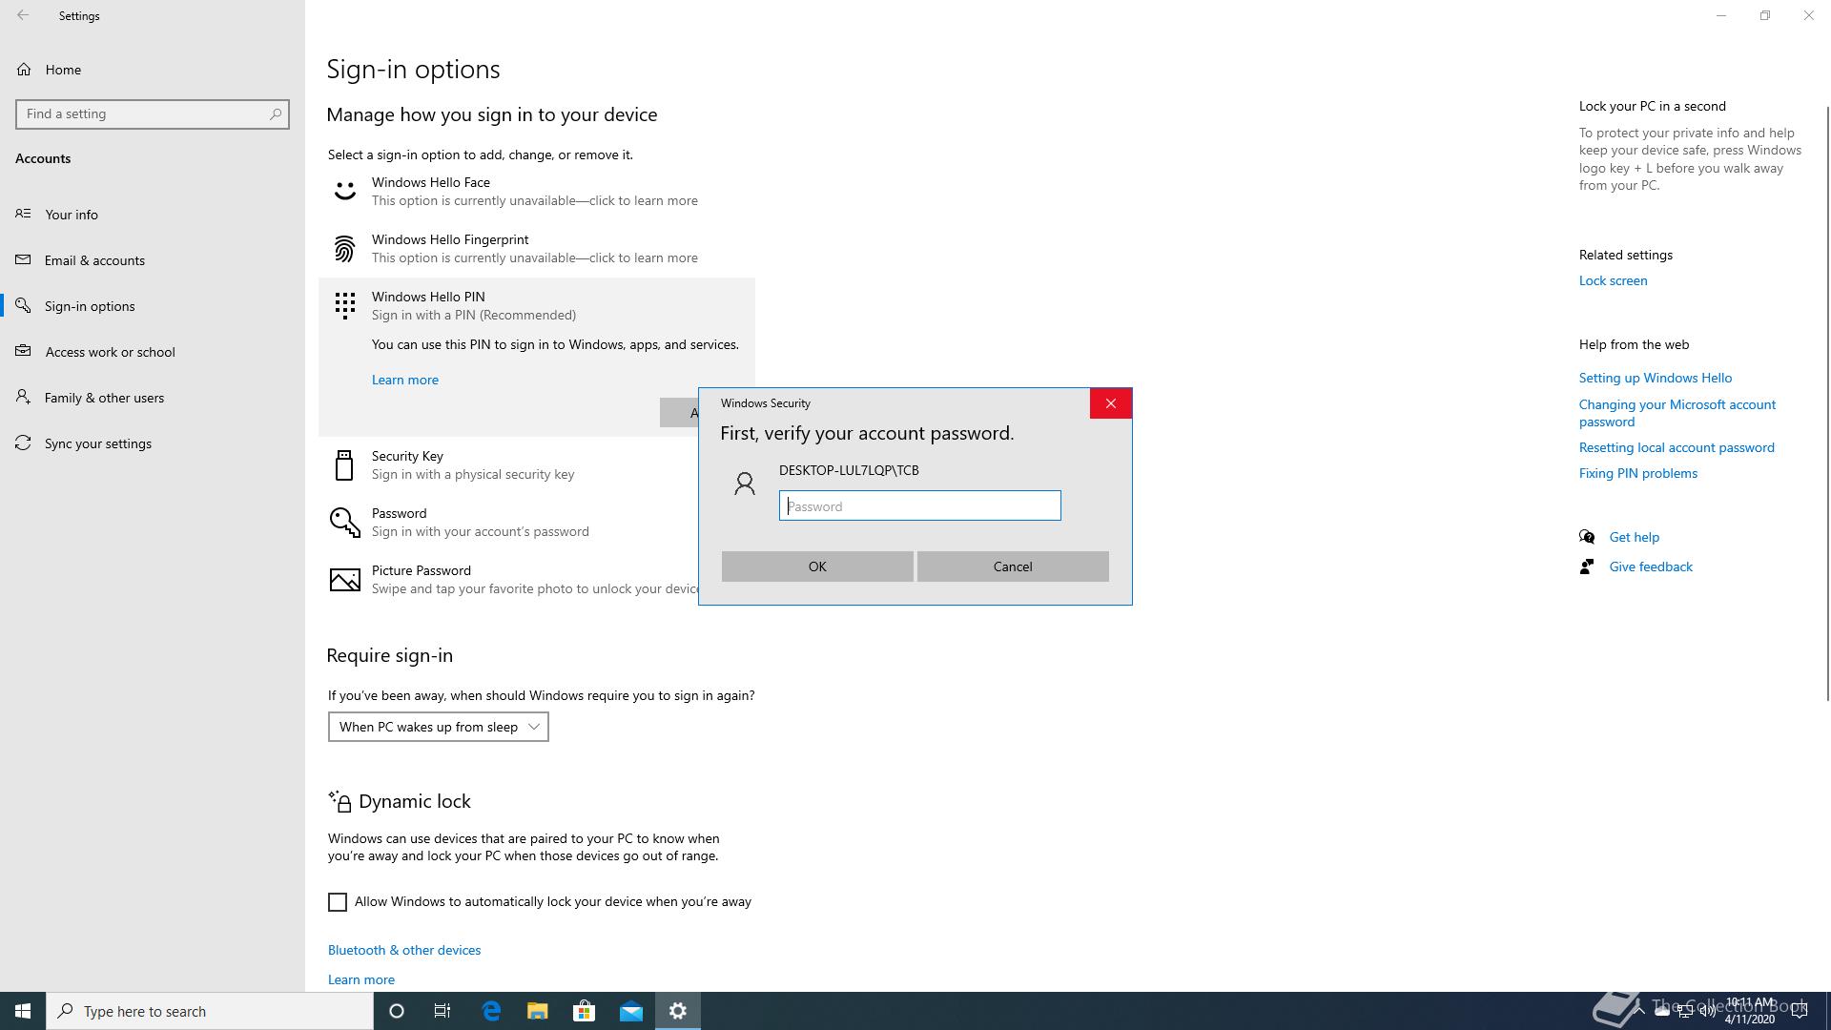The image size is (1831, 1030).
Task: Enable automatic device lock checkbox
Action: 338,902
